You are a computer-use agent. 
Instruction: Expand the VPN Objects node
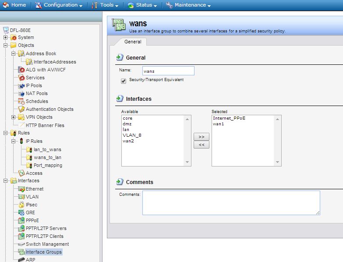click(14, 117)
